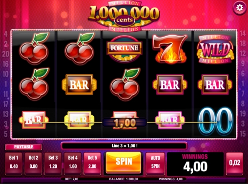
Task: Choose Bet 4 of 1.60
Action: click(73, 164)
